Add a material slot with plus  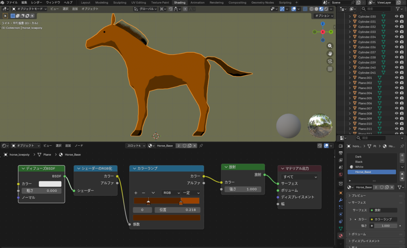click(x=402, y=155)
